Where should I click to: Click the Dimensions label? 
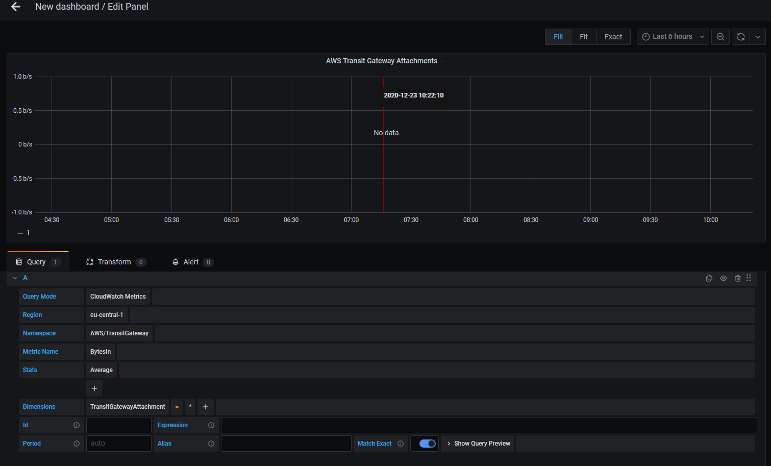point(39,407)
